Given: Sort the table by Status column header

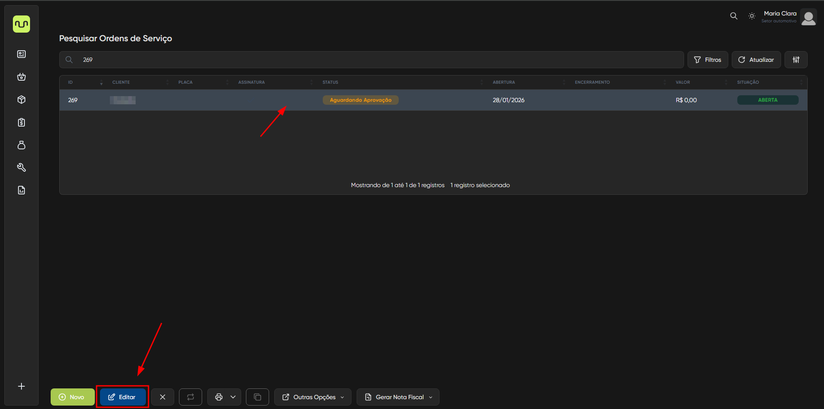Looking at the screenshot, I should point(330,82).
